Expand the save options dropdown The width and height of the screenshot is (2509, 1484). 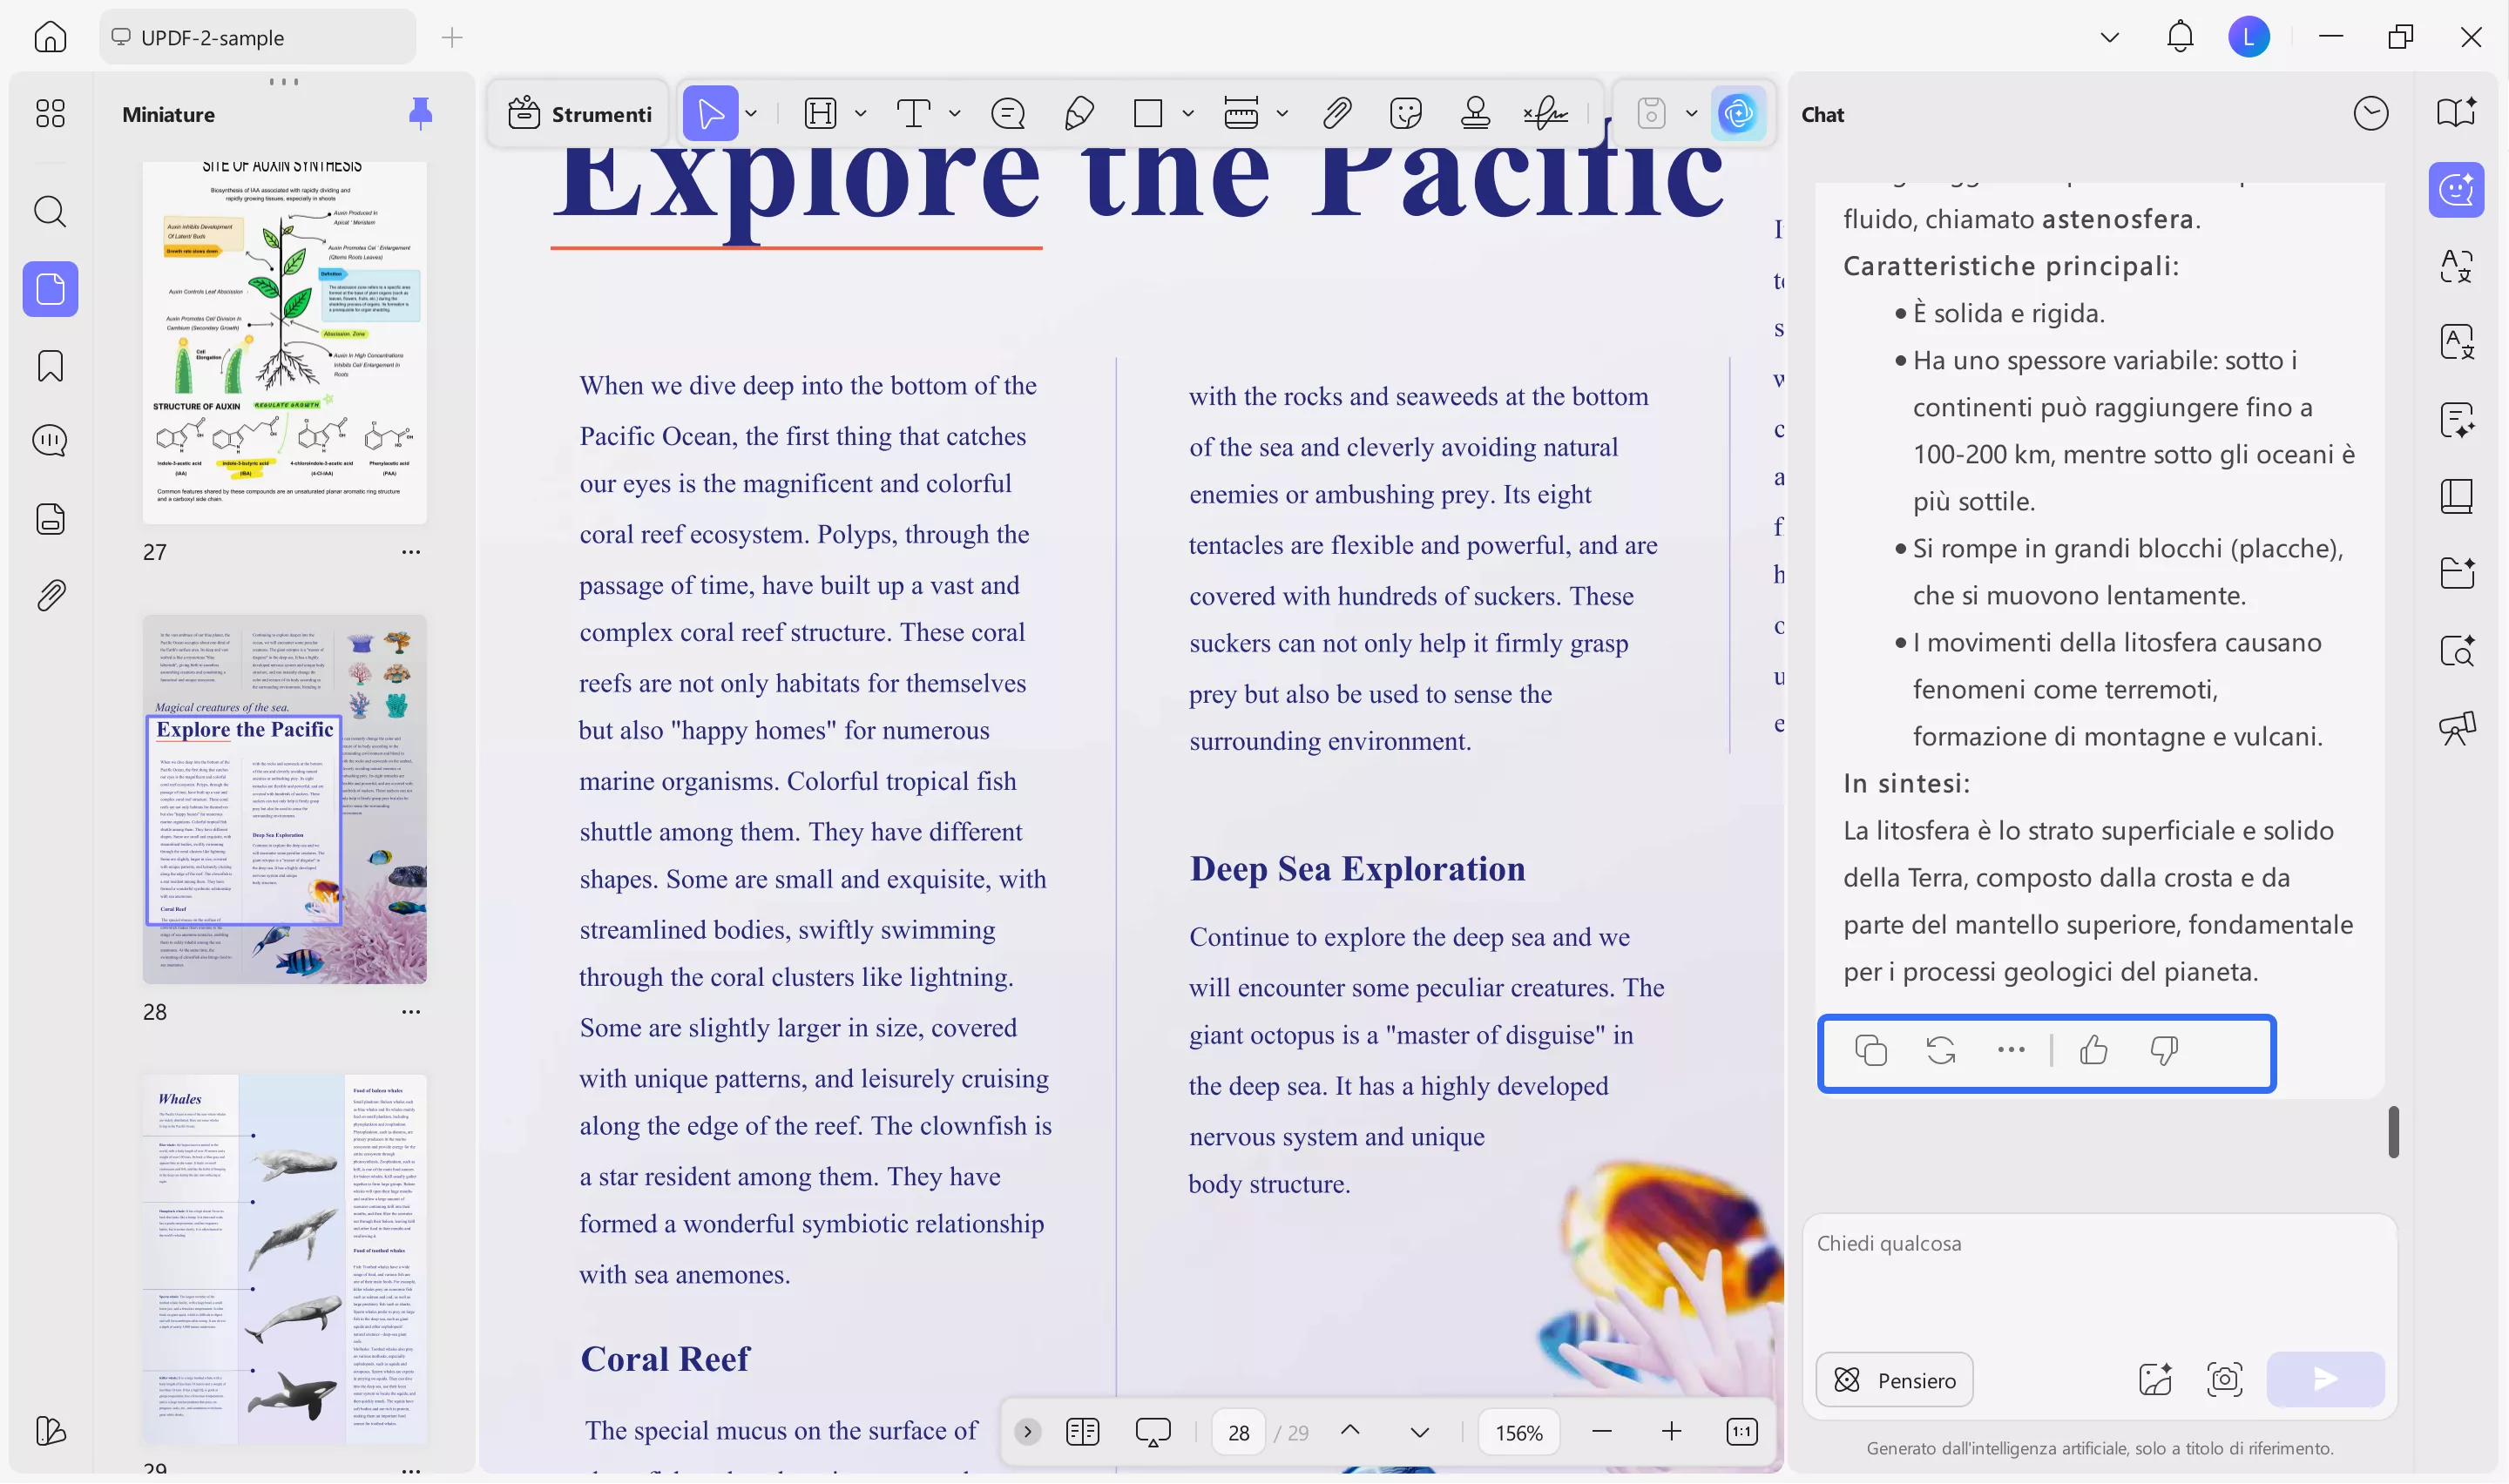point(1691,113)
